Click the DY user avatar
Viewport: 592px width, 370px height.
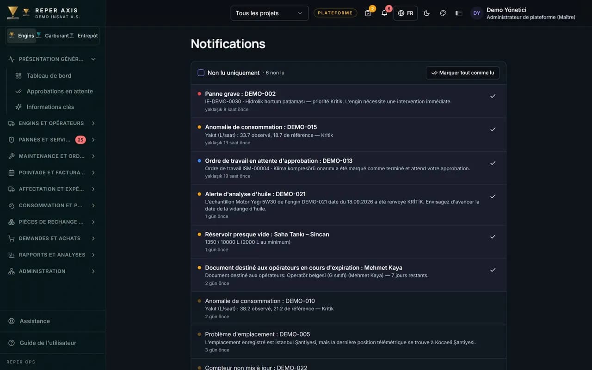click(x=477, y=13)
